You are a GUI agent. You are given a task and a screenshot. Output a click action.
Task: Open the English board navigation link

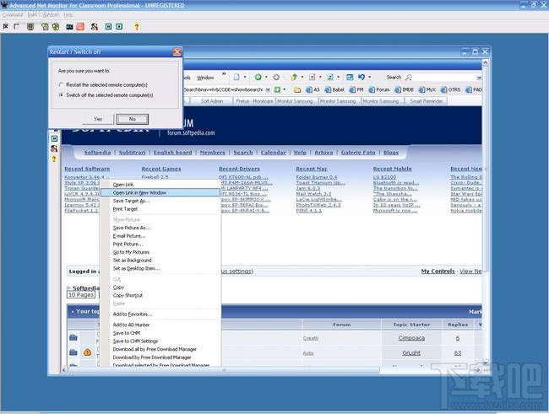click(172, 153)
